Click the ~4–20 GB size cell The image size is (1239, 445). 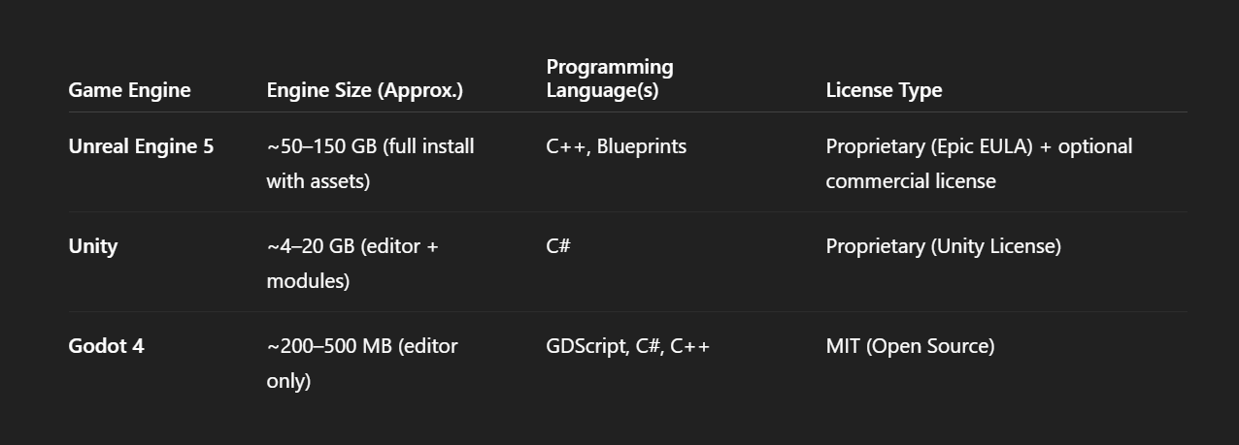coord(352,264)
